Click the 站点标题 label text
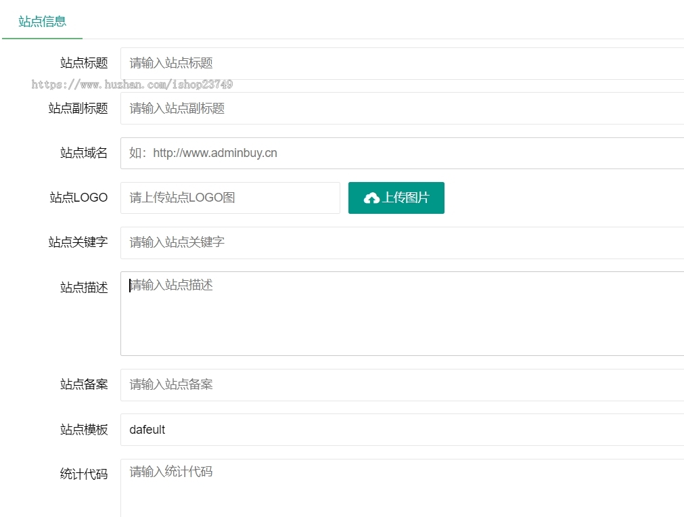 click(84, 63)
